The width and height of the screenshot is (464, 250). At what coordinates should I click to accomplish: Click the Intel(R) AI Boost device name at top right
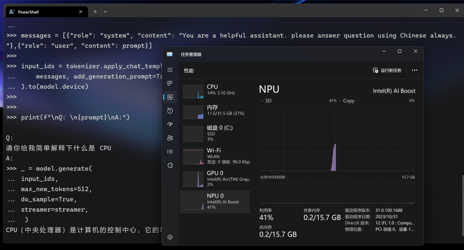(x=394, y=91)
